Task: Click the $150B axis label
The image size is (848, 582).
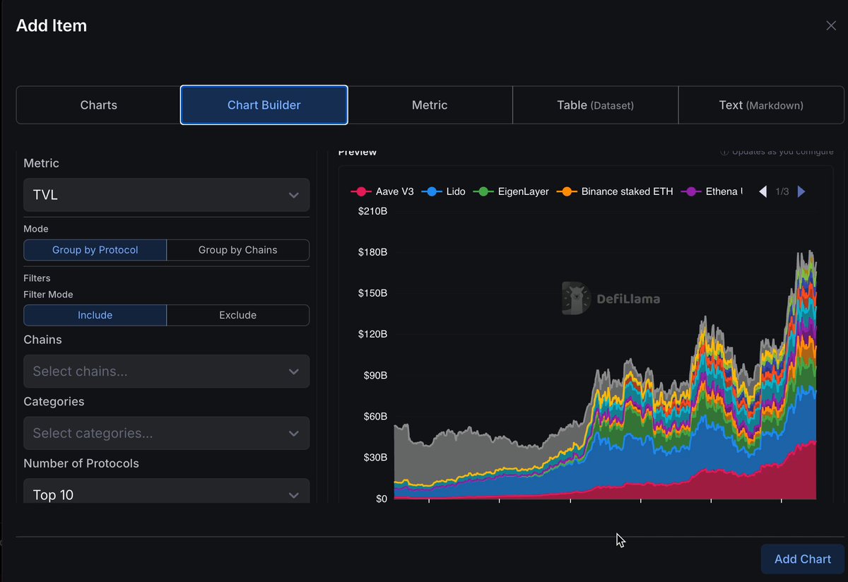Action: [372, 293]
